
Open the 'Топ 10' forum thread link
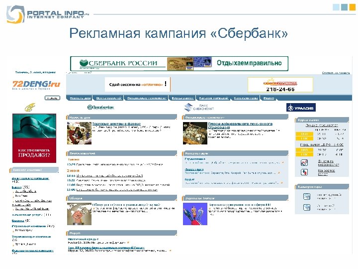click(x=106, y=248)
